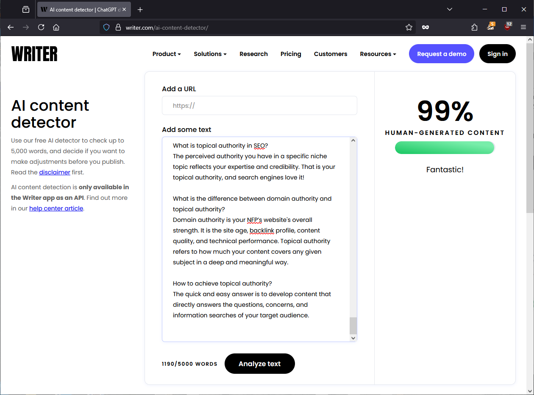Click the green human-generated score bar
Image resolution: width=534 pixels, height=395 pixels.
click(445, 148)
